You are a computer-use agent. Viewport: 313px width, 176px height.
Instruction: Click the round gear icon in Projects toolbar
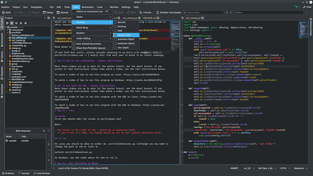[17, 23]
